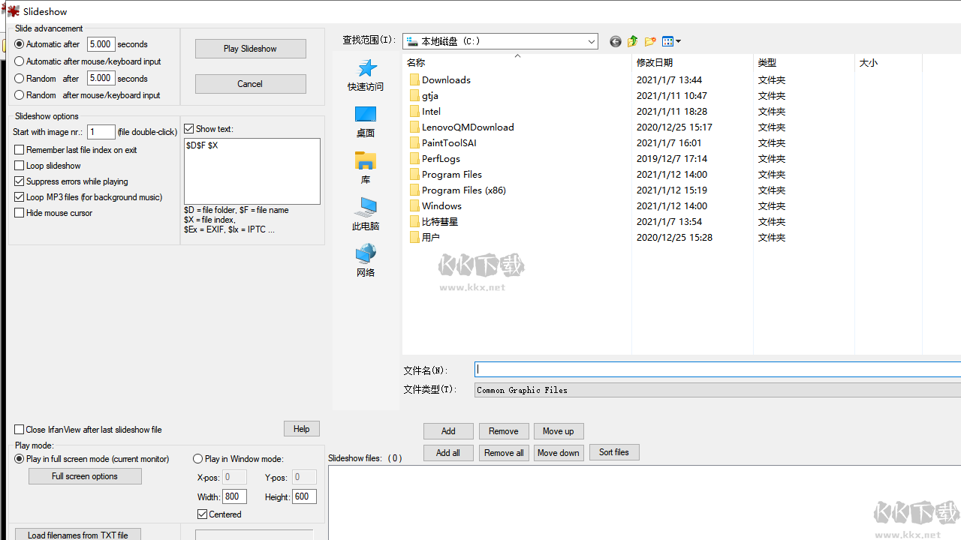This screenshot has height=540, width=961.
Task: Choose Random after mouse/keyboard input
Action: [20, 95]
